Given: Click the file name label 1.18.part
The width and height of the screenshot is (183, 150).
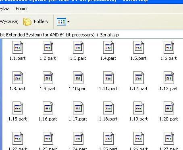Looking at the screenshot, I should coord(108,119).
